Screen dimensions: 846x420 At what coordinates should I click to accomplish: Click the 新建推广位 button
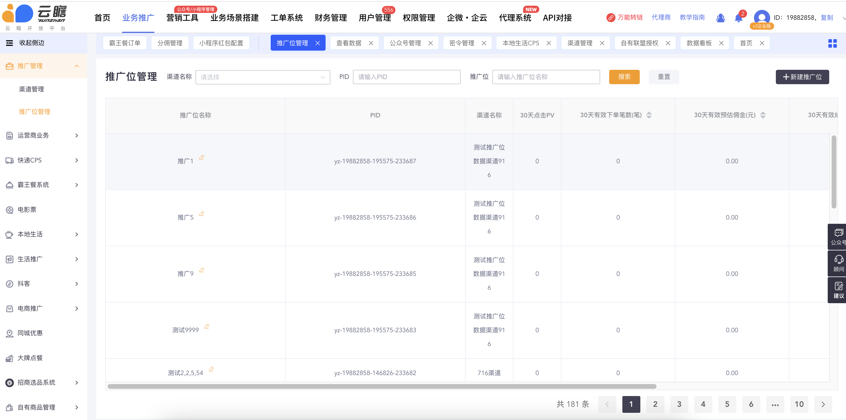click(802, 77)
